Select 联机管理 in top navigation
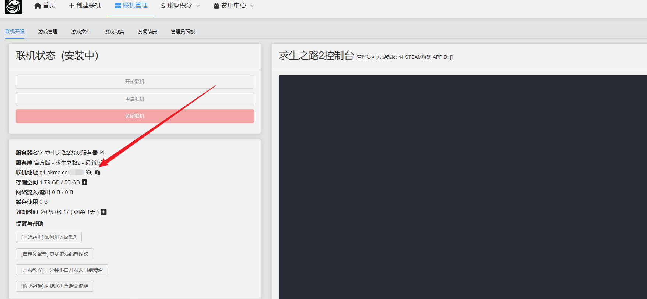Viewport: 647px width, 299px height. tap(131, 6)
